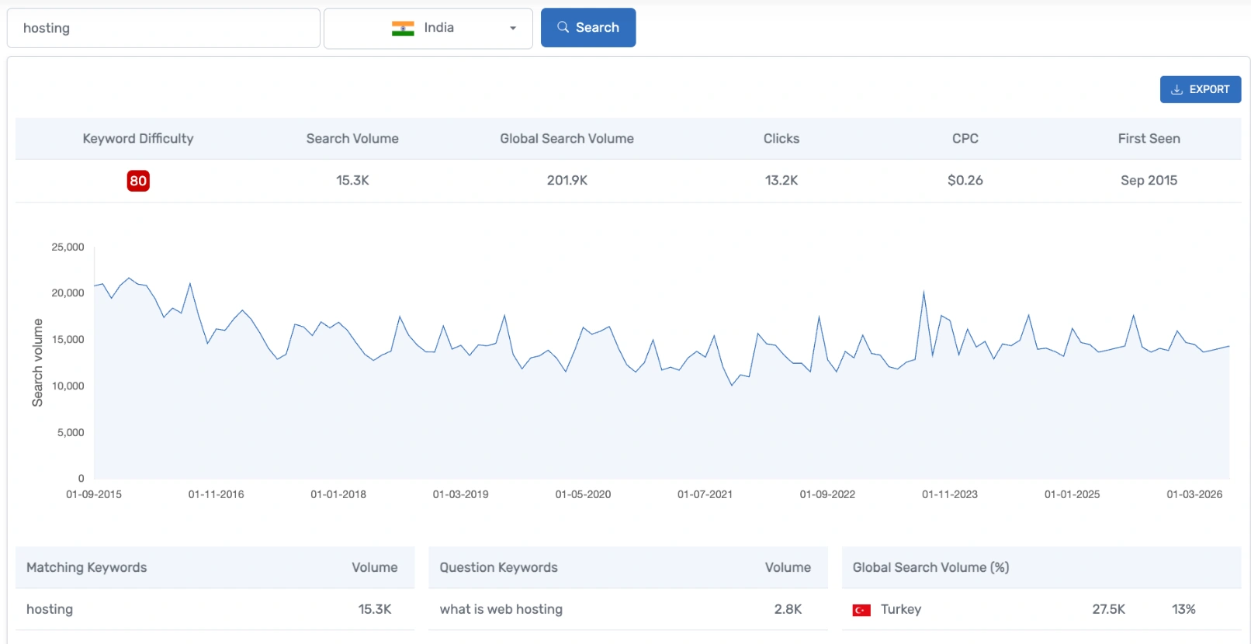Open the India country dropdown
Image resolution: width=1251 pixels, height=644 pixels.
click(428, 28)
